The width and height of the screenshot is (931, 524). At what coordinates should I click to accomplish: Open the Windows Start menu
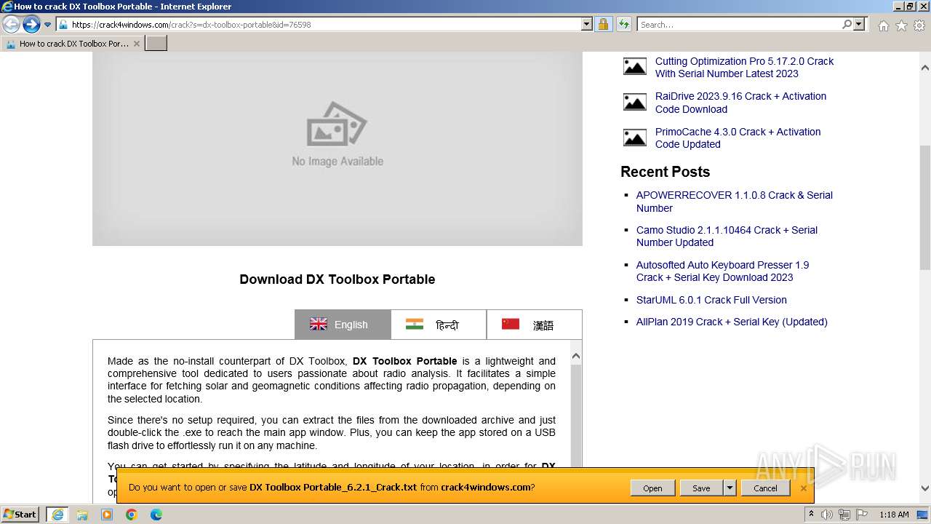pos(20,515)
